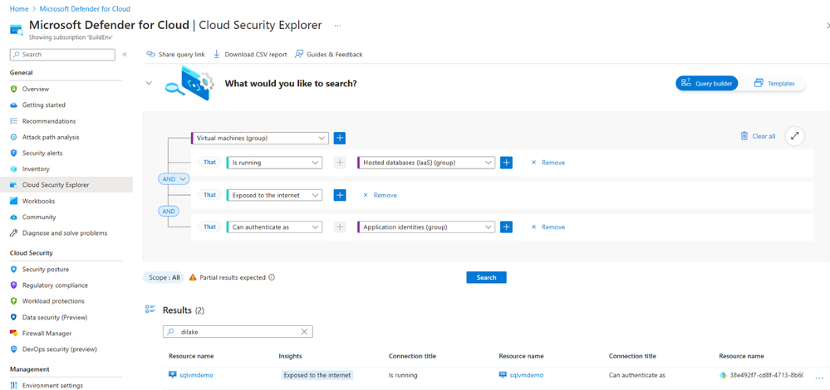Switch to Query builder mode
This screenshot has height=390, width=830.
pos(707,84)
